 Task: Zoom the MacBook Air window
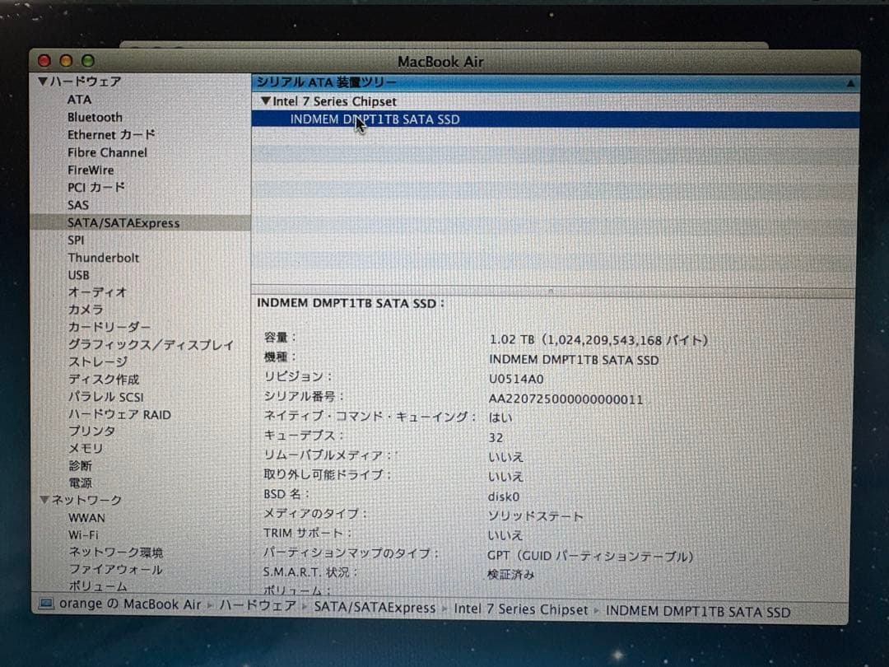88,61
